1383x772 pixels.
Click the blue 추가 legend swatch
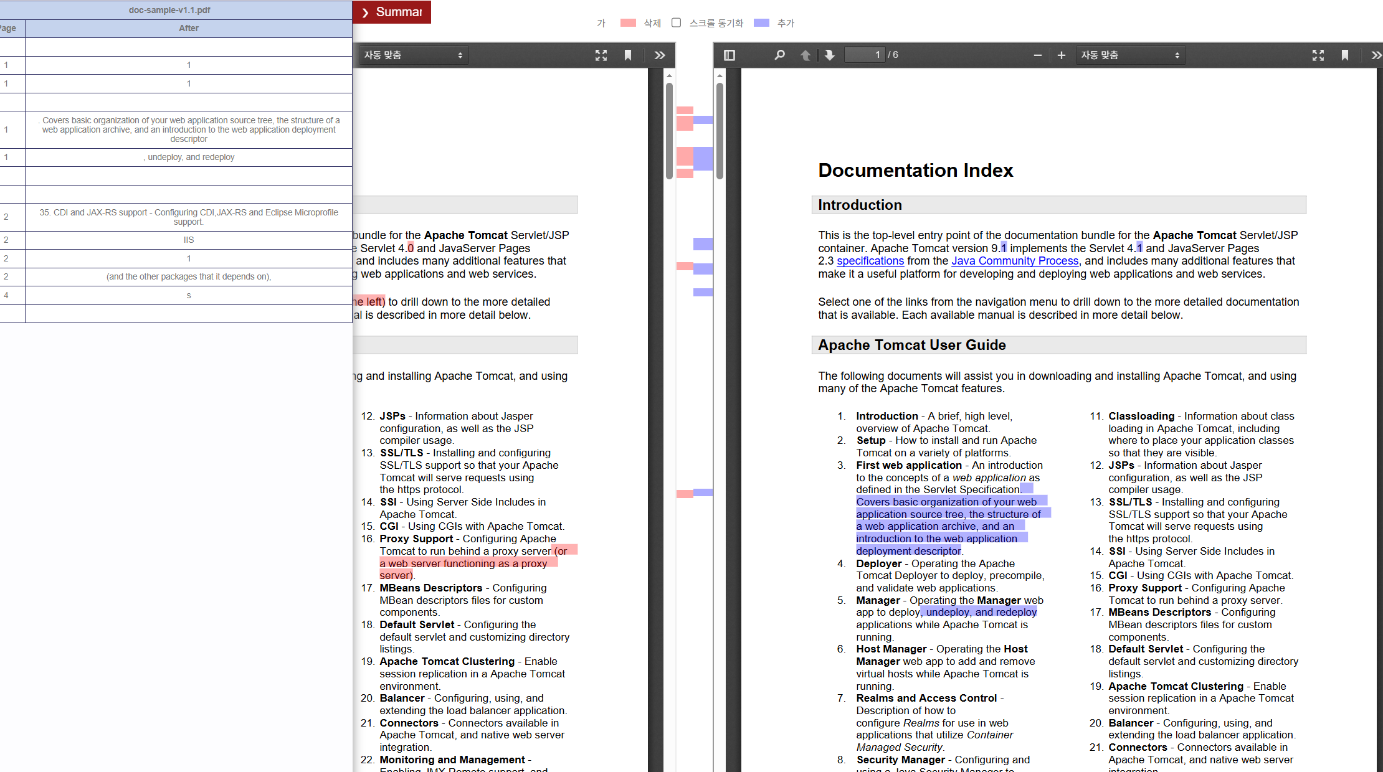(761, 23)
